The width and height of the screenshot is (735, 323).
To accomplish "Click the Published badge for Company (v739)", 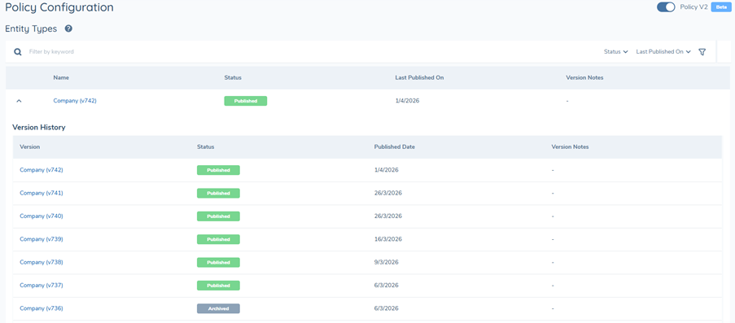I will [218, 239].
